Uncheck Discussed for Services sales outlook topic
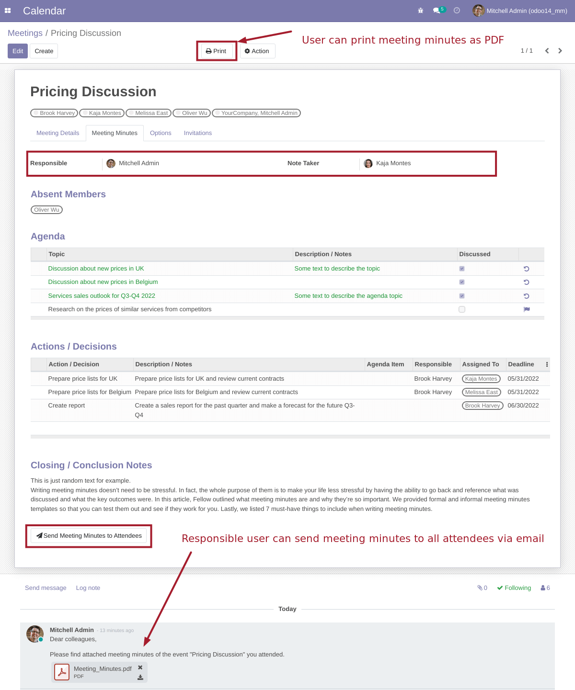Image resolution: width=575 pixels, height=690 pixels. [462, 296]
